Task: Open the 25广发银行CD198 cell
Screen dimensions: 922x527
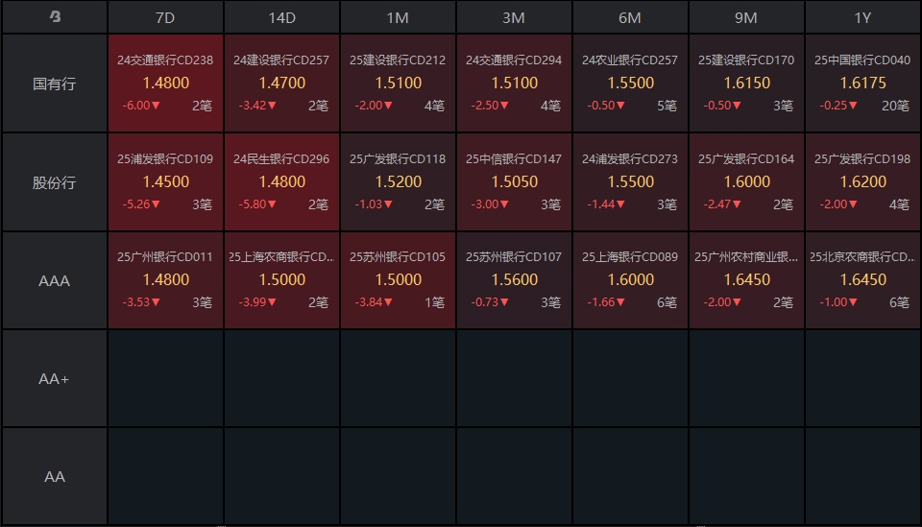Action: point(862,181)
